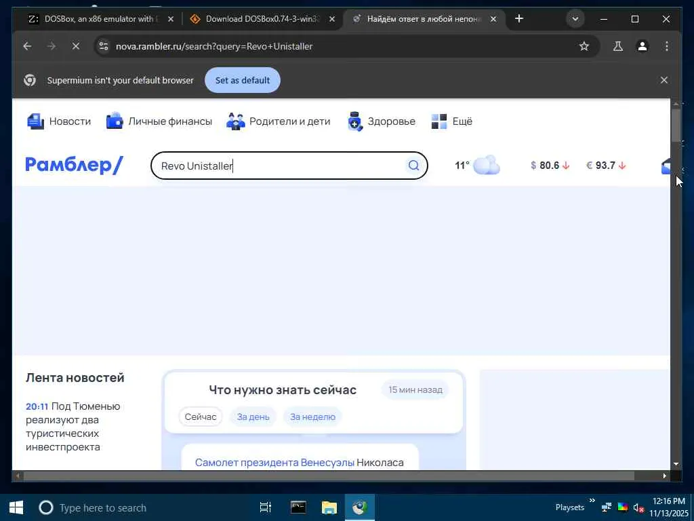Close the DOSBox x86 emulator tab
This screenshot has width=694, height=521.
point(171,19)
